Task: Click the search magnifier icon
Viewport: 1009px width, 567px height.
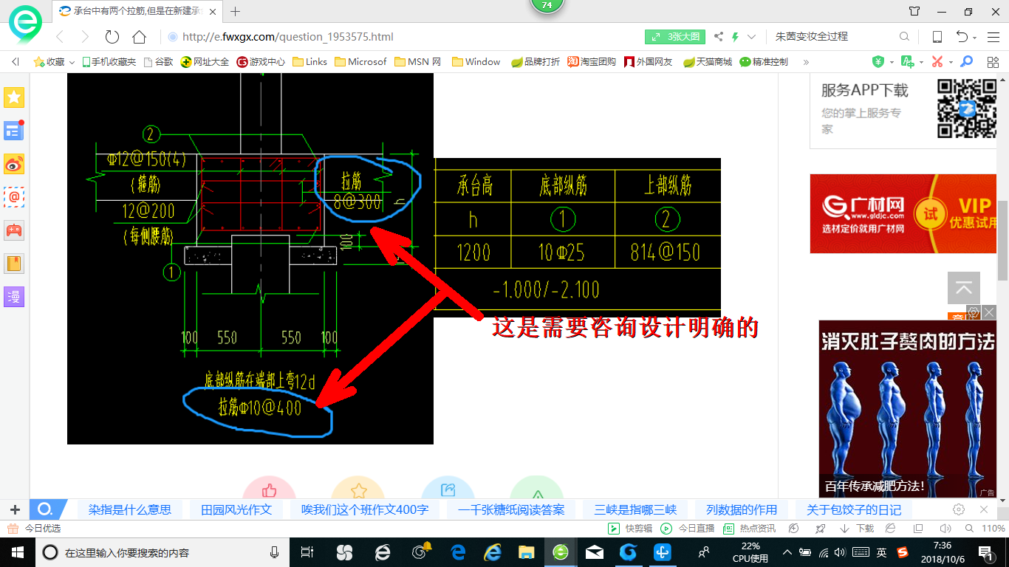Action: (904, 37)
